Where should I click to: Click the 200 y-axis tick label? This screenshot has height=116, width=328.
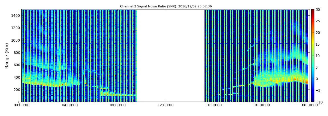[17, 89]
